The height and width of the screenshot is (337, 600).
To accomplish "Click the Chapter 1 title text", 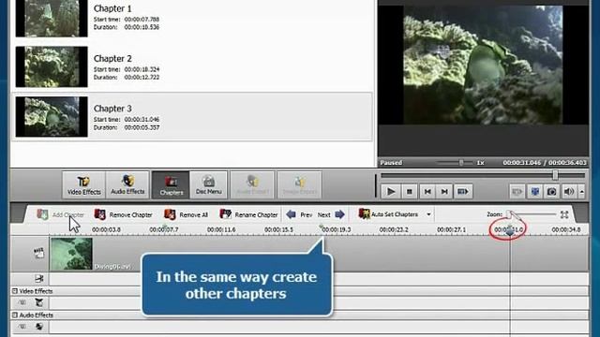I will pos(112,8).
